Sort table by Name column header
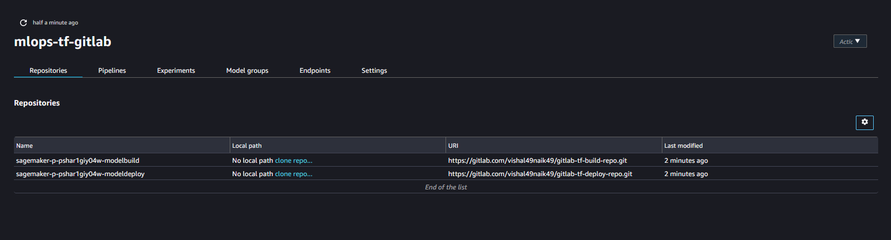 [x=25, y=146]
